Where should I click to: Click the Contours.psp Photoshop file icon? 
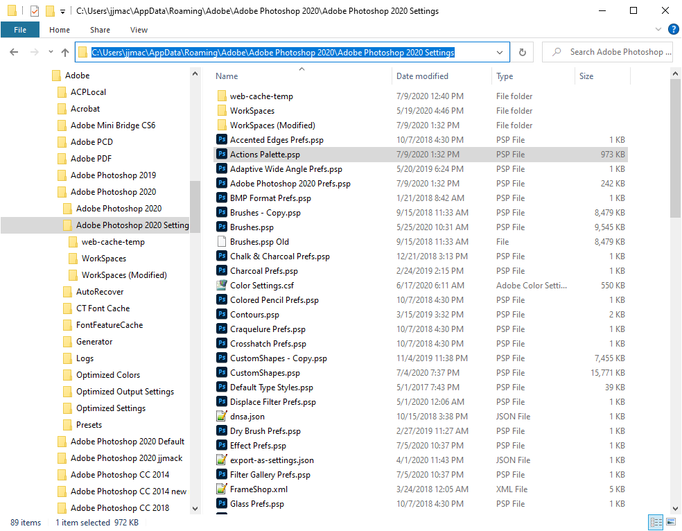click(222, 315)
